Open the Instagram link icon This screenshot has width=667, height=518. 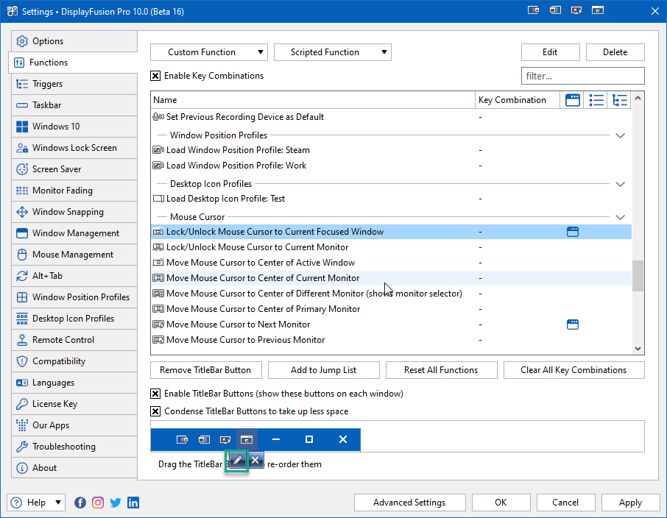tap(98, 503)
